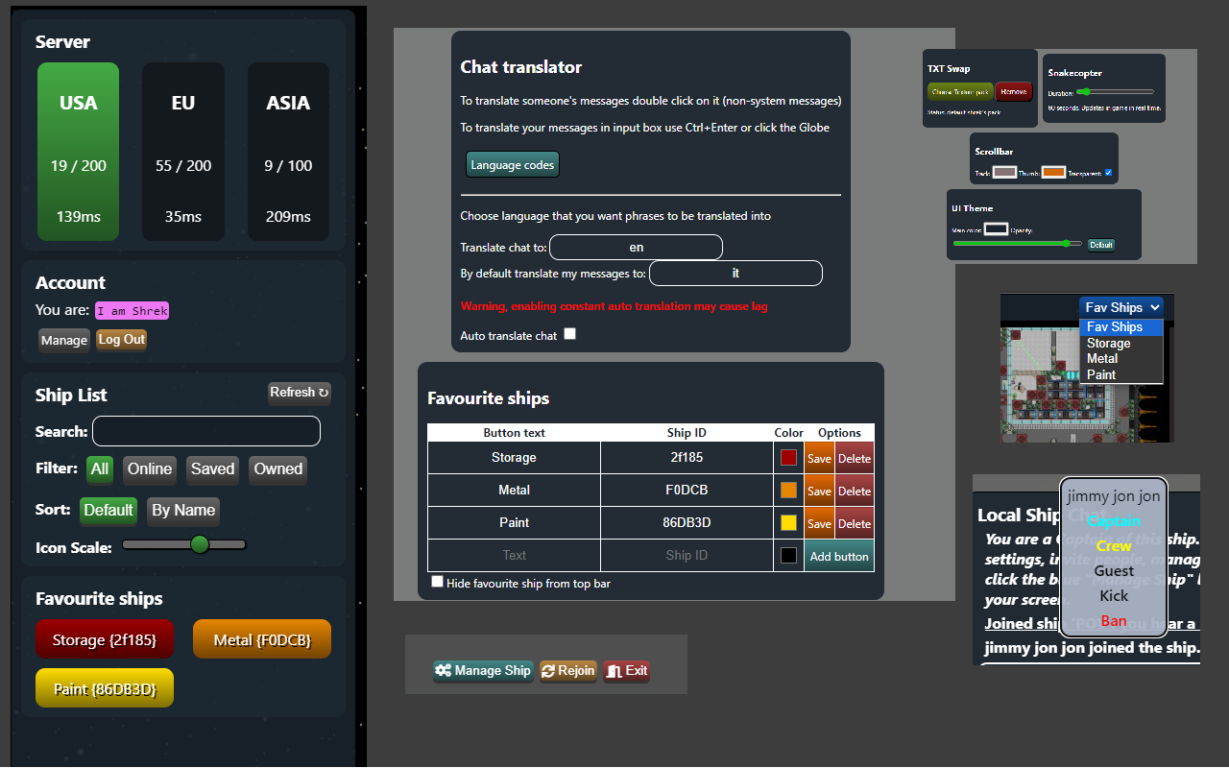The image size is (1229, 768).
Task: Open the UI Theme Main color swatch
Action: click(997, 229)
